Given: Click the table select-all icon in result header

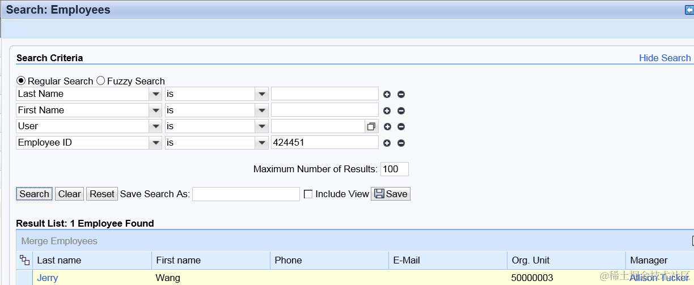Looking at the screenshot, I should (24, 260).
